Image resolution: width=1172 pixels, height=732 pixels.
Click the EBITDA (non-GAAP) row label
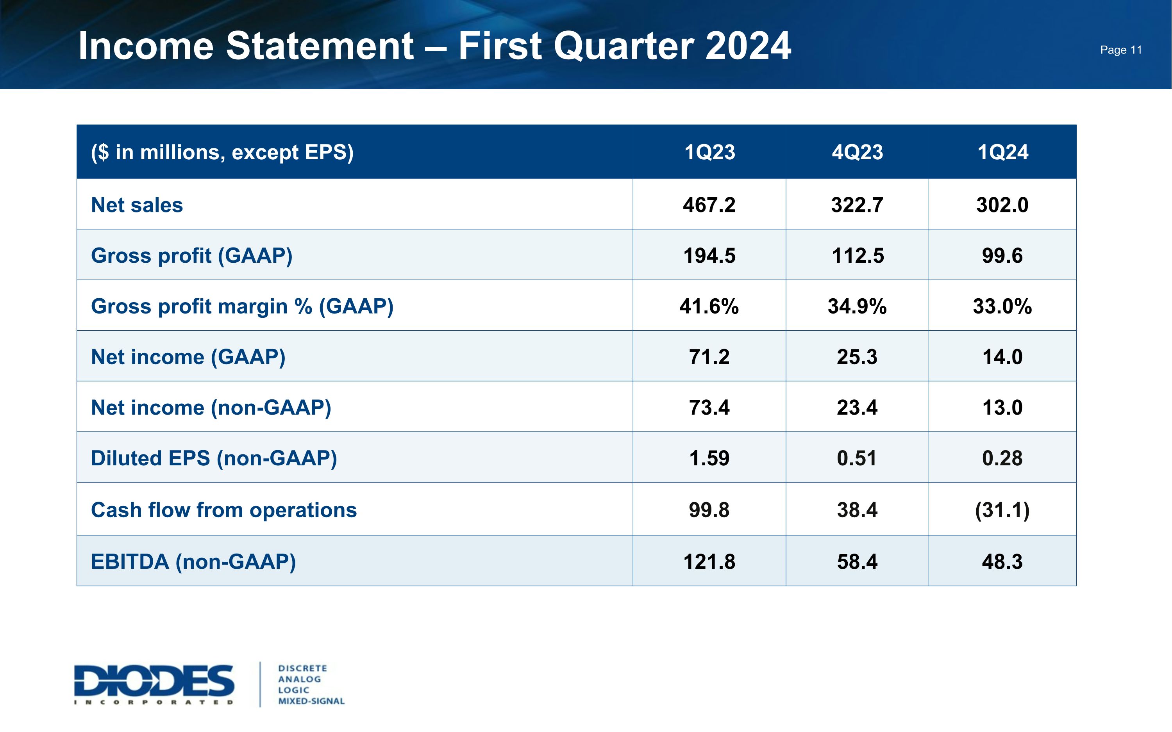193,561
